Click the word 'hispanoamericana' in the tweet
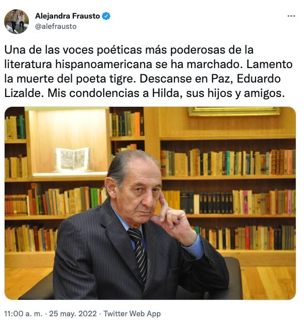The image size is (304, 324). tap(104, 64)
